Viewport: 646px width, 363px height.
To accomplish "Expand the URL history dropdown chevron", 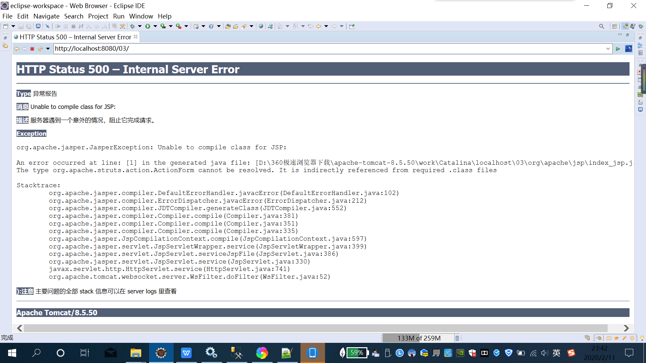I will click(608, 49).
